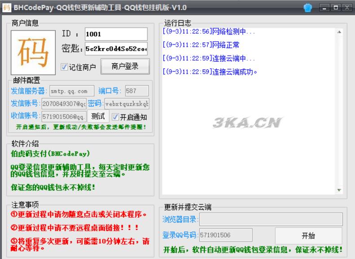
Task: Click the 测试 mail test button
Action: 98,116
